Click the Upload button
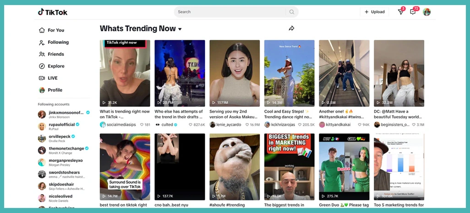 pos(374,12)
